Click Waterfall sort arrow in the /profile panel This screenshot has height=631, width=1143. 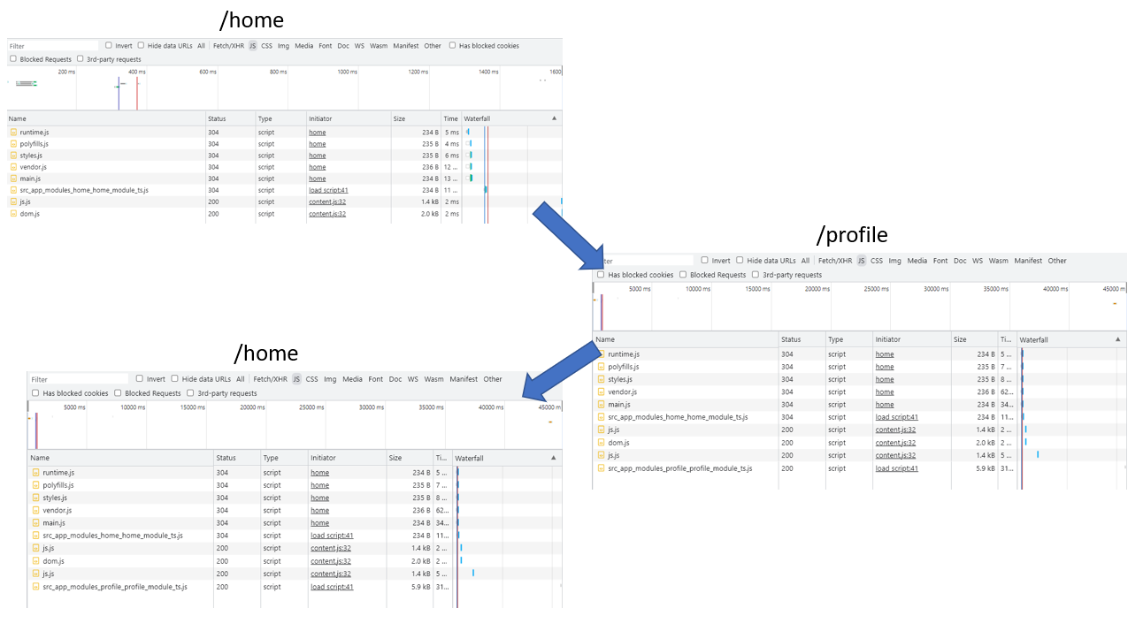click(1118, 339)
